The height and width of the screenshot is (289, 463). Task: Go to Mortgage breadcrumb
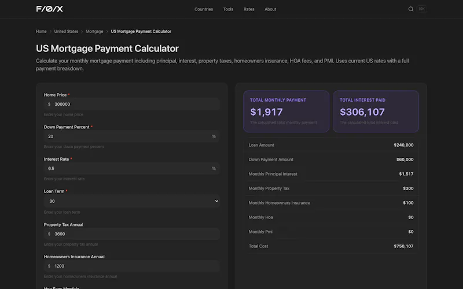pos(94,31)
